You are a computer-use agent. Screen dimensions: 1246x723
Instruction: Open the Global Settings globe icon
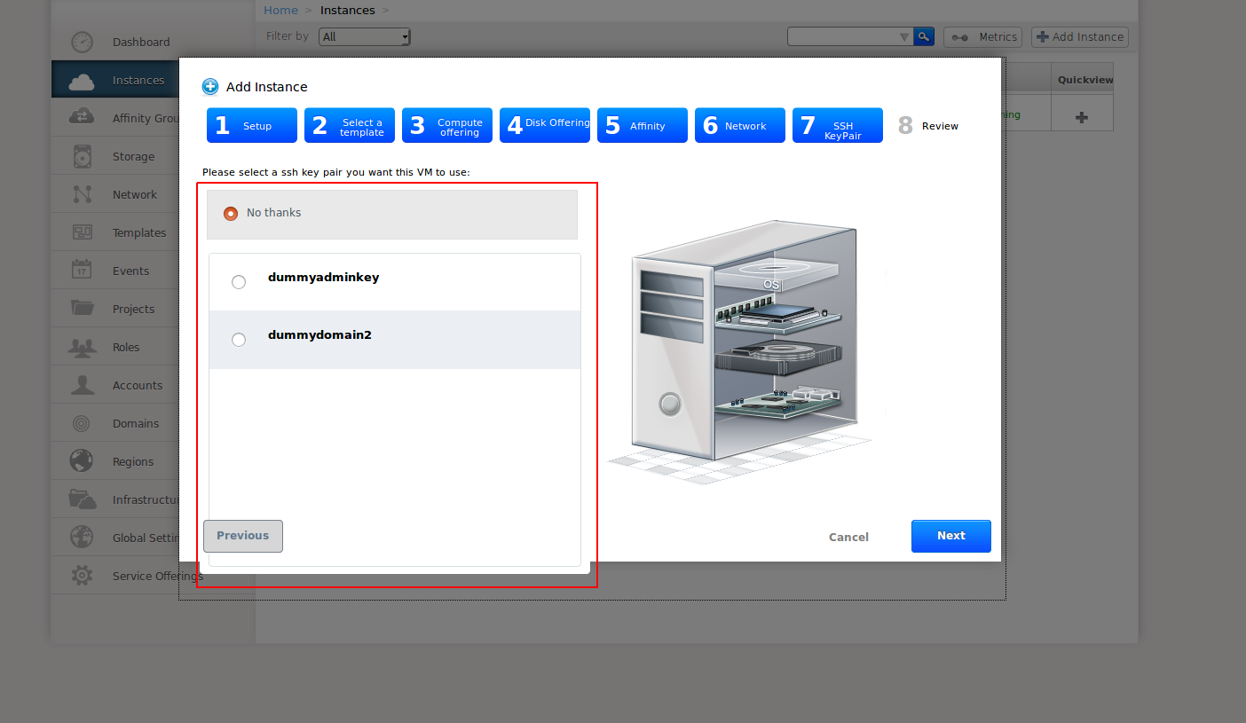[x=82, y=538]
